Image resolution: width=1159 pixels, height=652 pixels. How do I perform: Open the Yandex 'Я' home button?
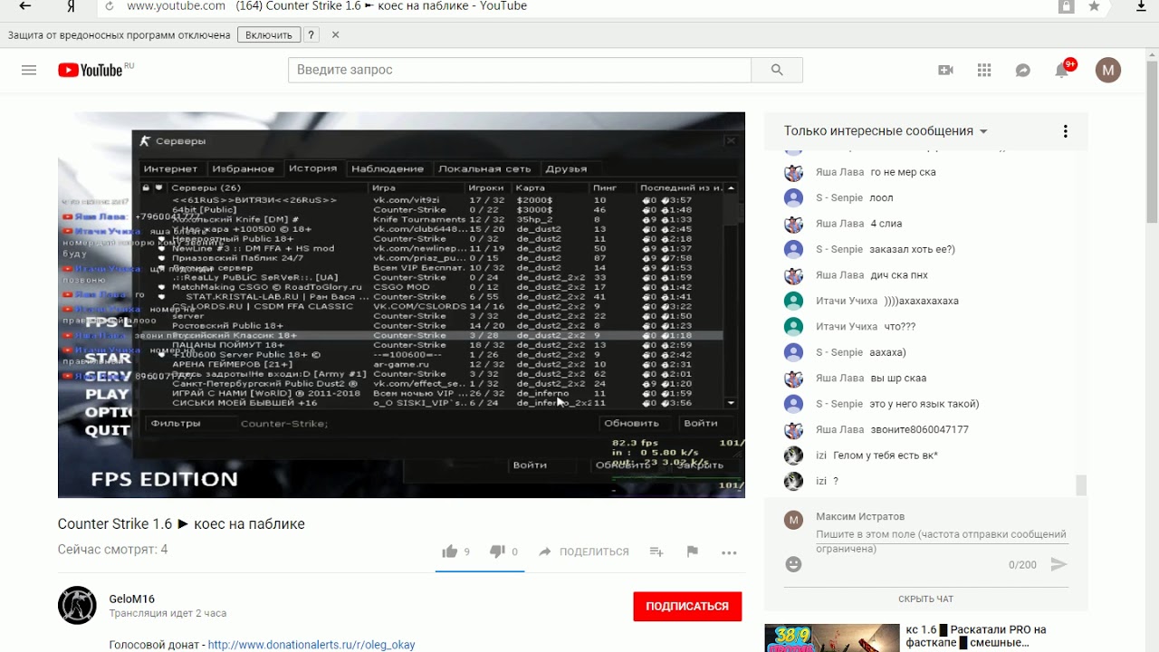coord(72,6)
